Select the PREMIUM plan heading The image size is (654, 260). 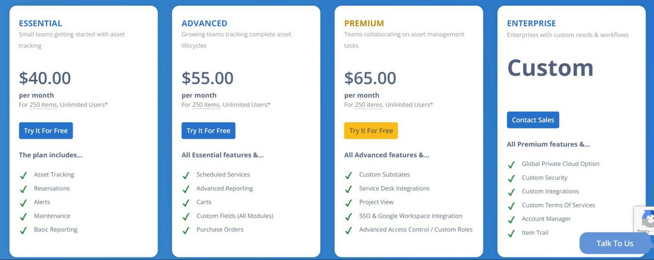tap(364, 23)
